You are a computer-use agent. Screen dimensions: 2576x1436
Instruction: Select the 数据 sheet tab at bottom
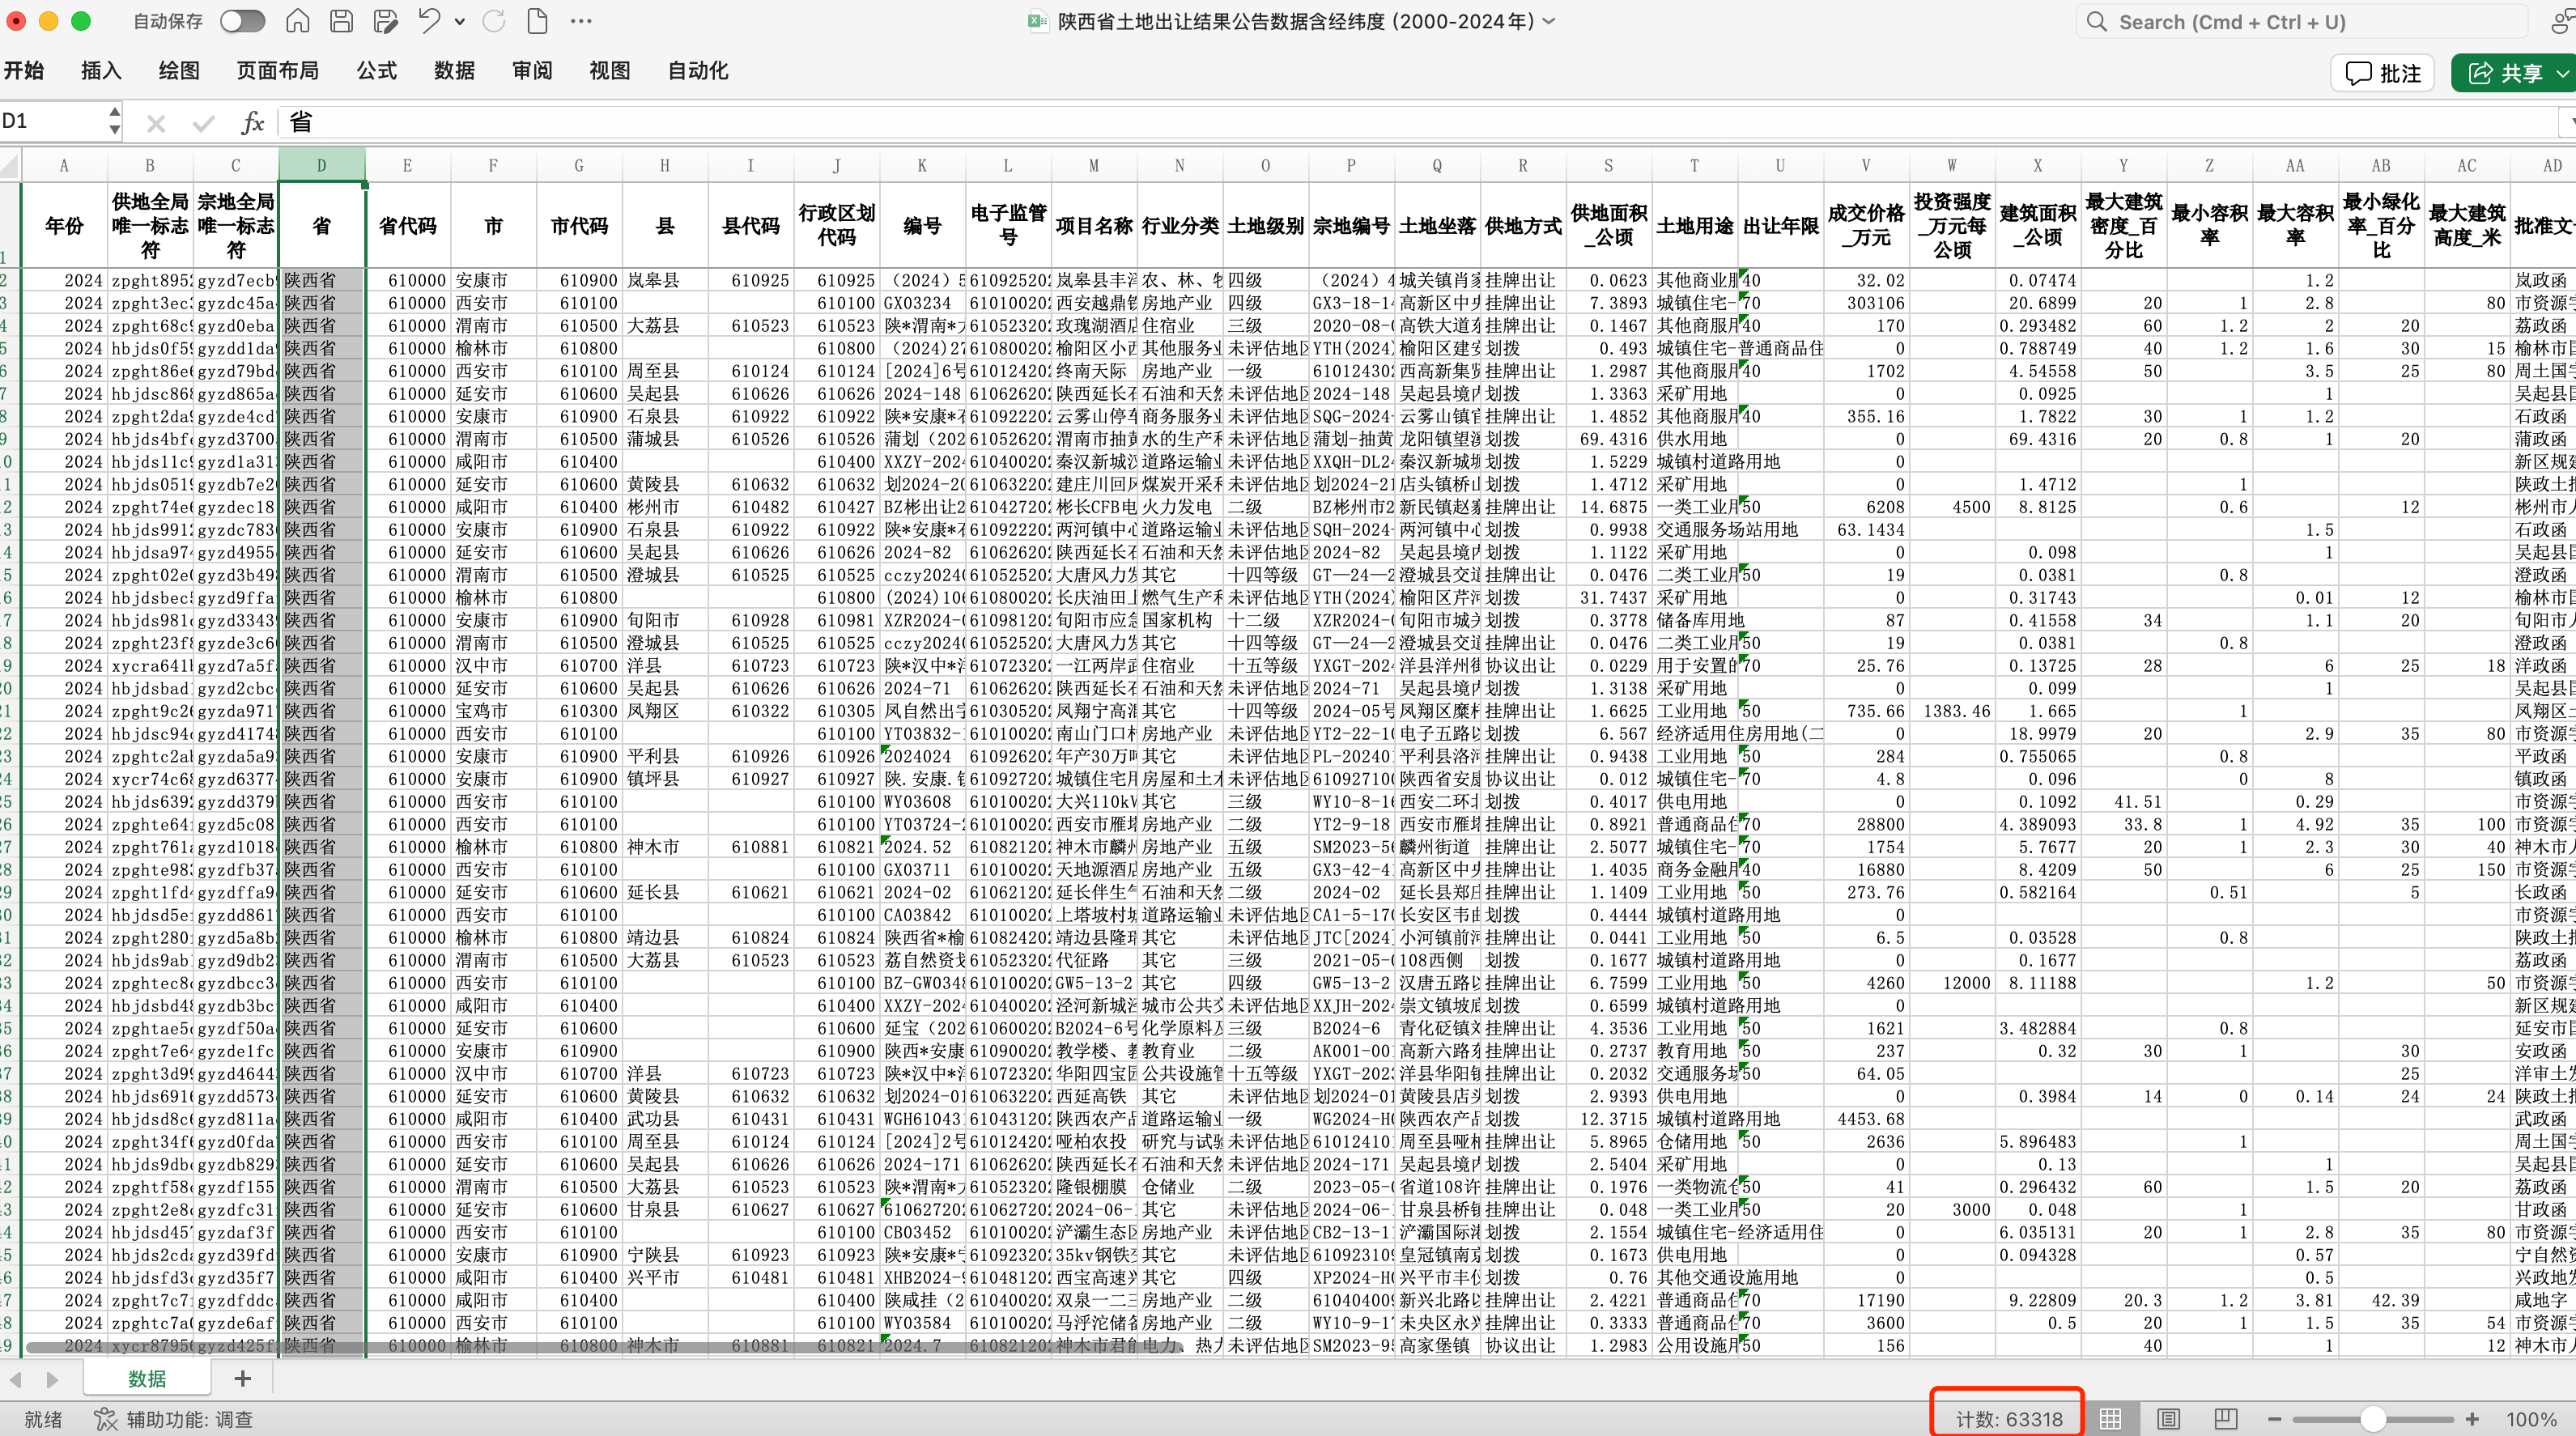click(147, 1379)
